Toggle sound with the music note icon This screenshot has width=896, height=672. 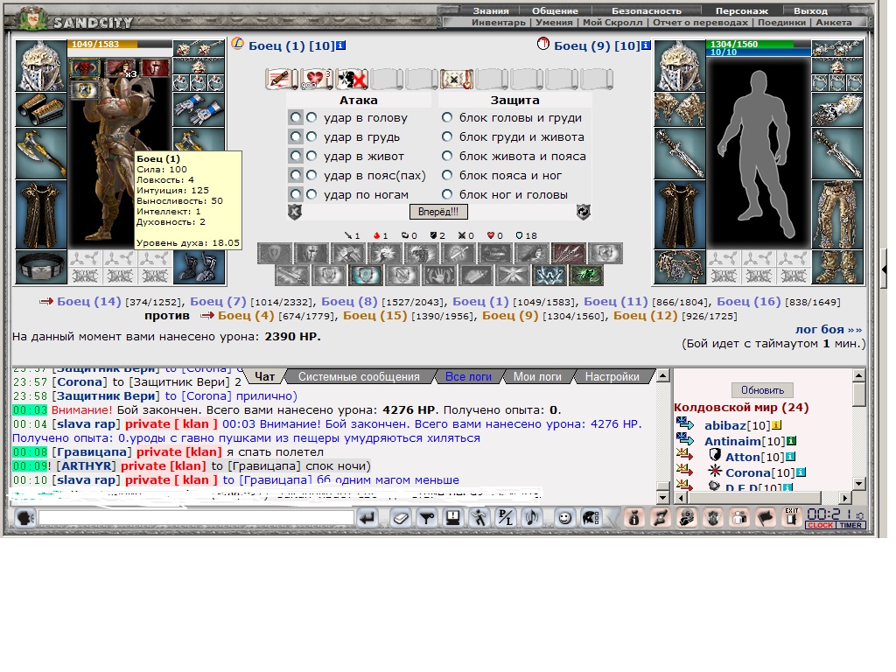point(531,518)
